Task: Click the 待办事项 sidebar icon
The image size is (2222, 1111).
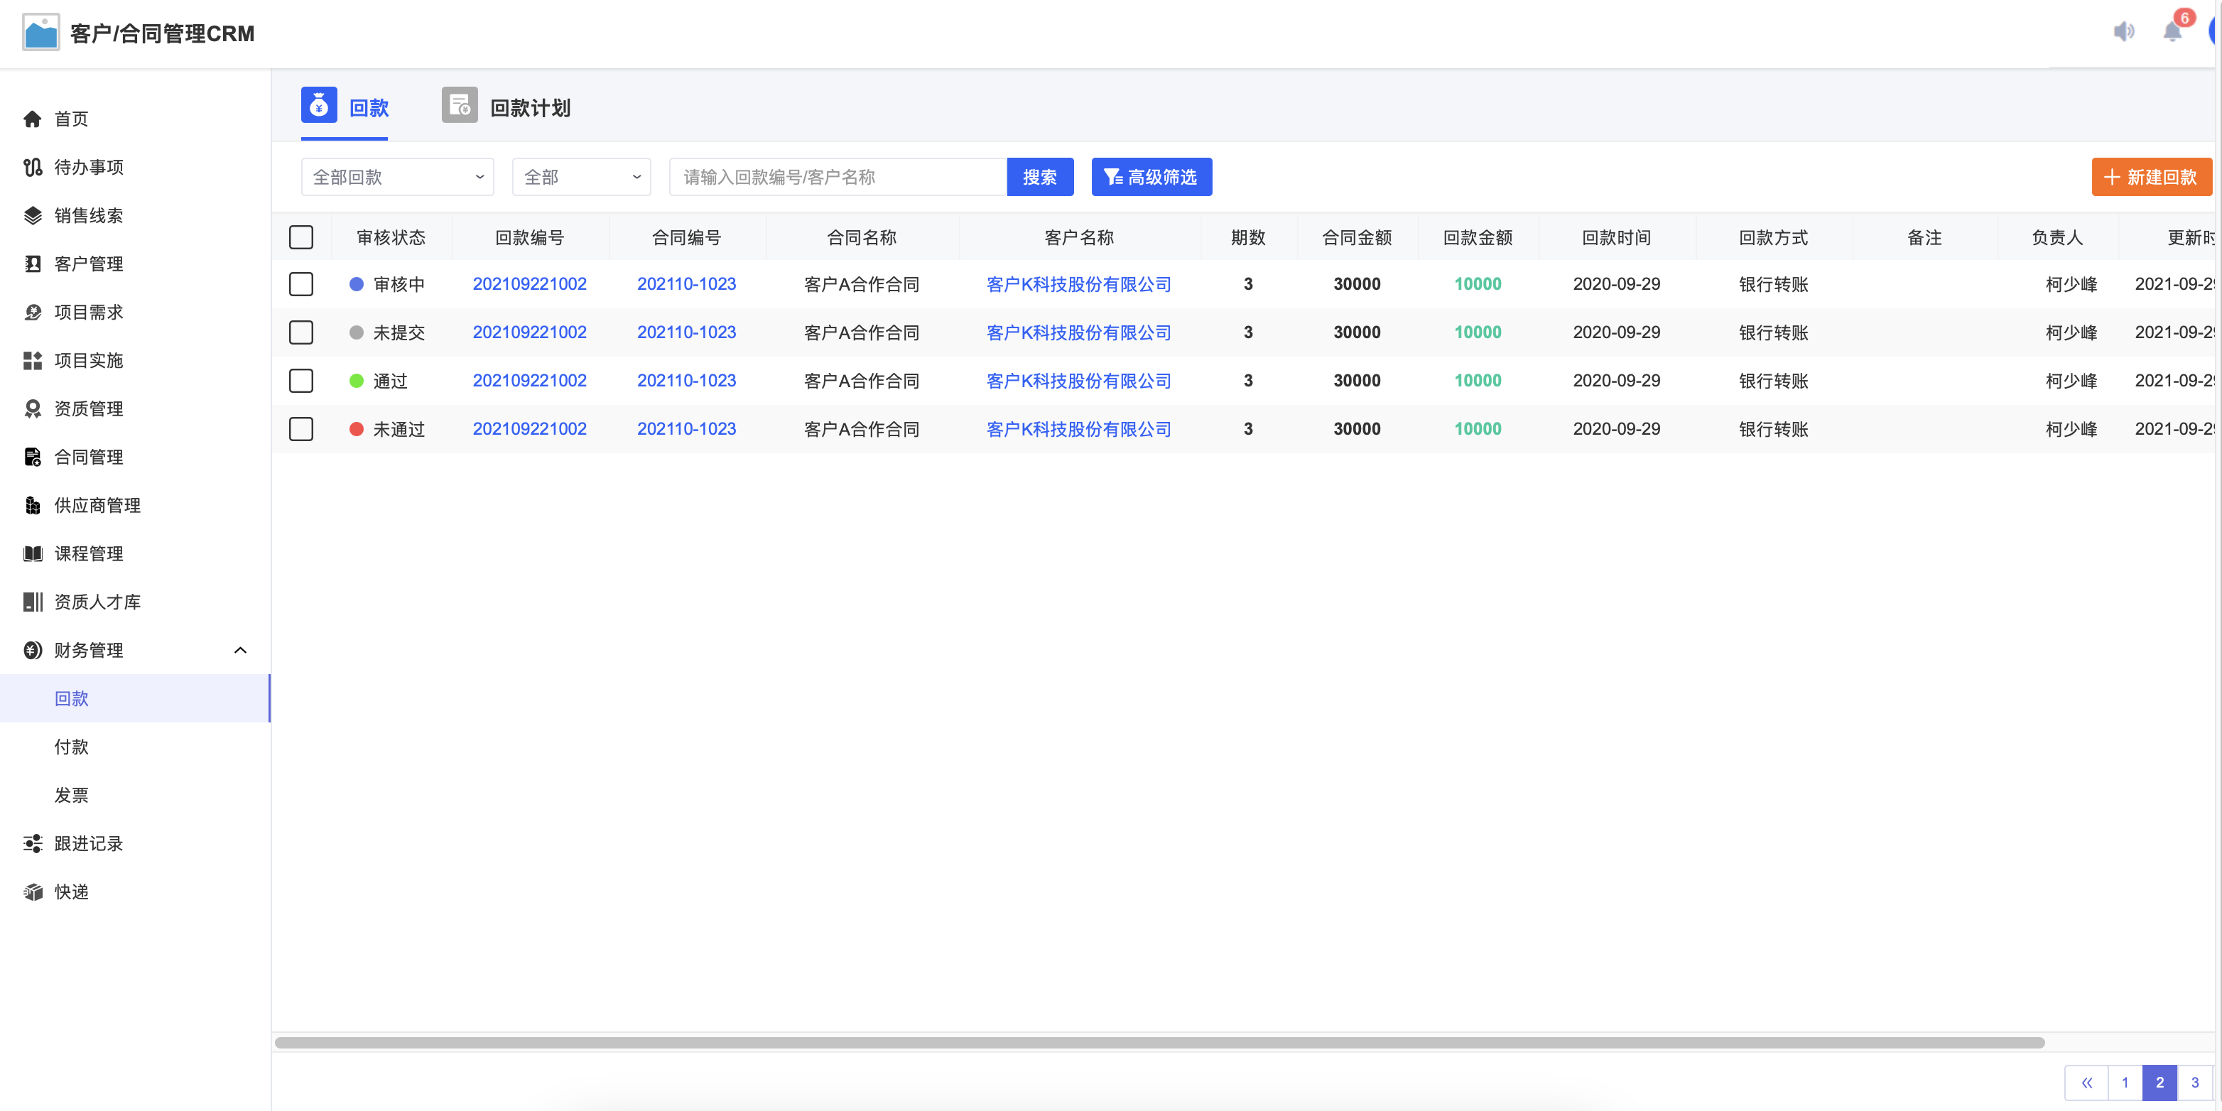Action: (x=33, y=168)
